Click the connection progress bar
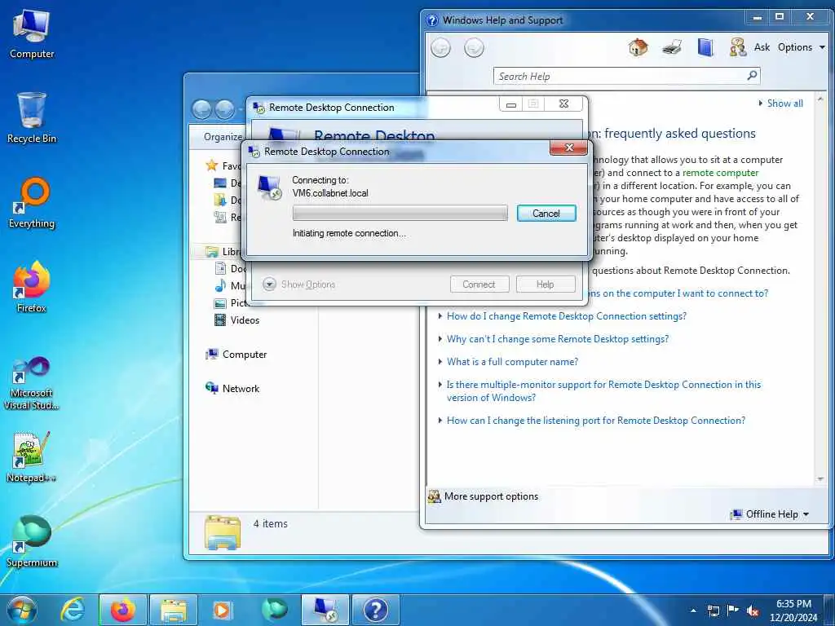This screenshot has width=835, height=626. tap(400, 213)
